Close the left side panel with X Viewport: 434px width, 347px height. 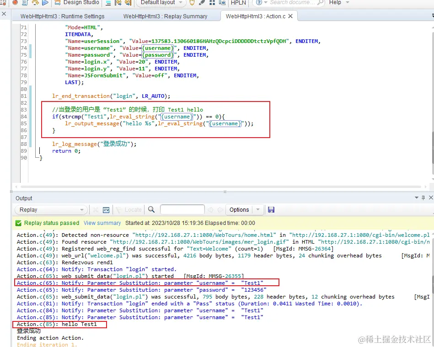[4, 14]
